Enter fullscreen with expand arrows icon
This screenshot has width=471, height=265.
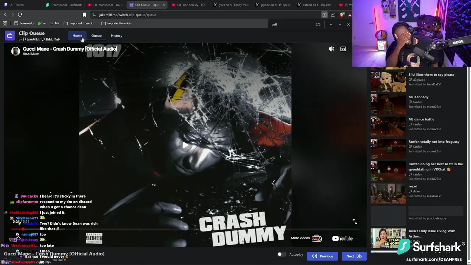355,222
